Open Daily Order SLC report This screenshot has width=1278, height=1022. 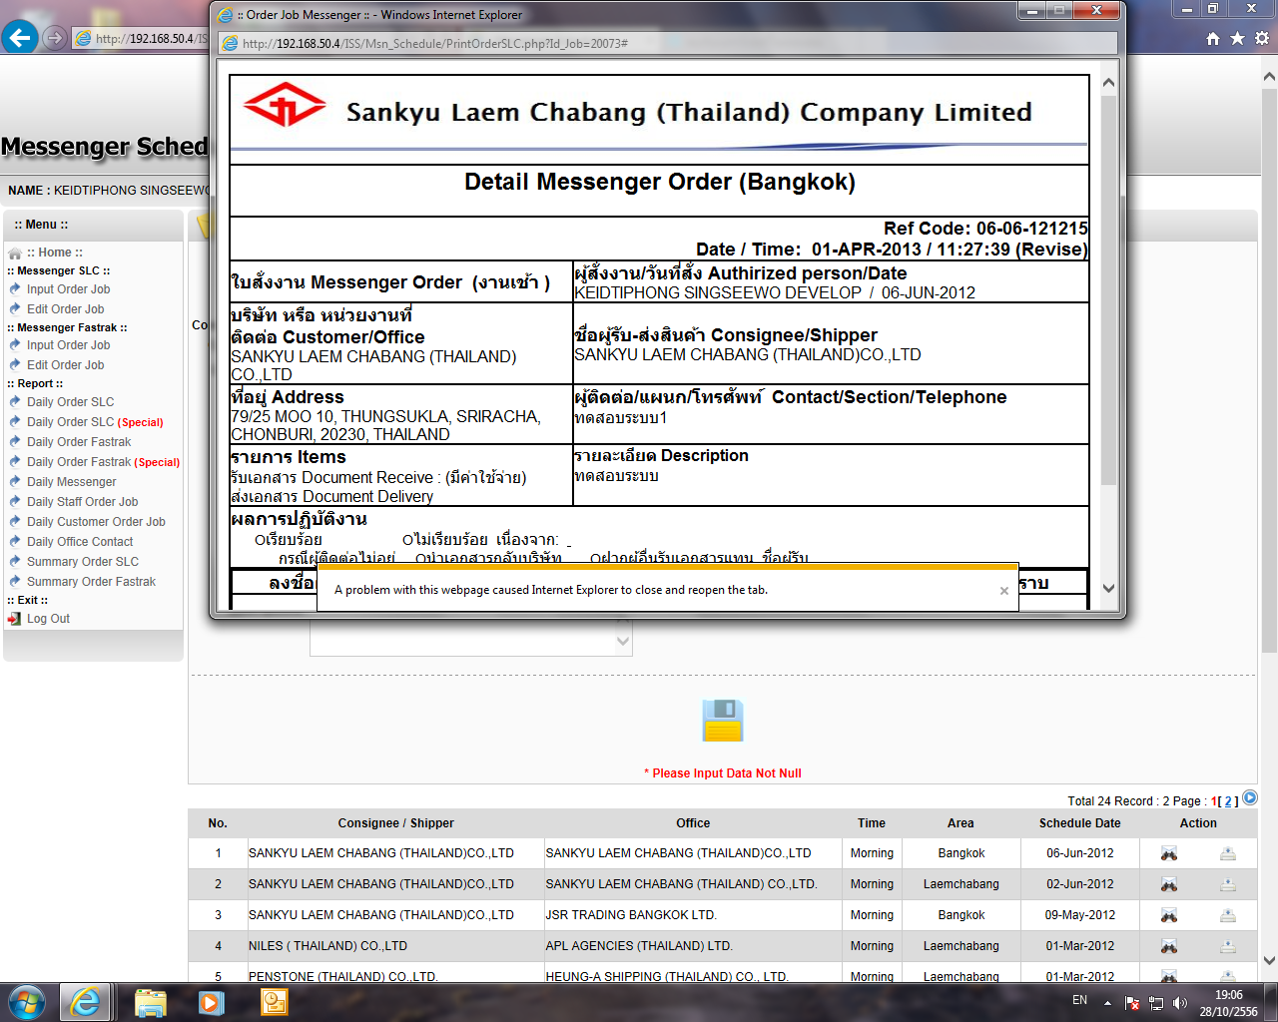click(70, 402)
